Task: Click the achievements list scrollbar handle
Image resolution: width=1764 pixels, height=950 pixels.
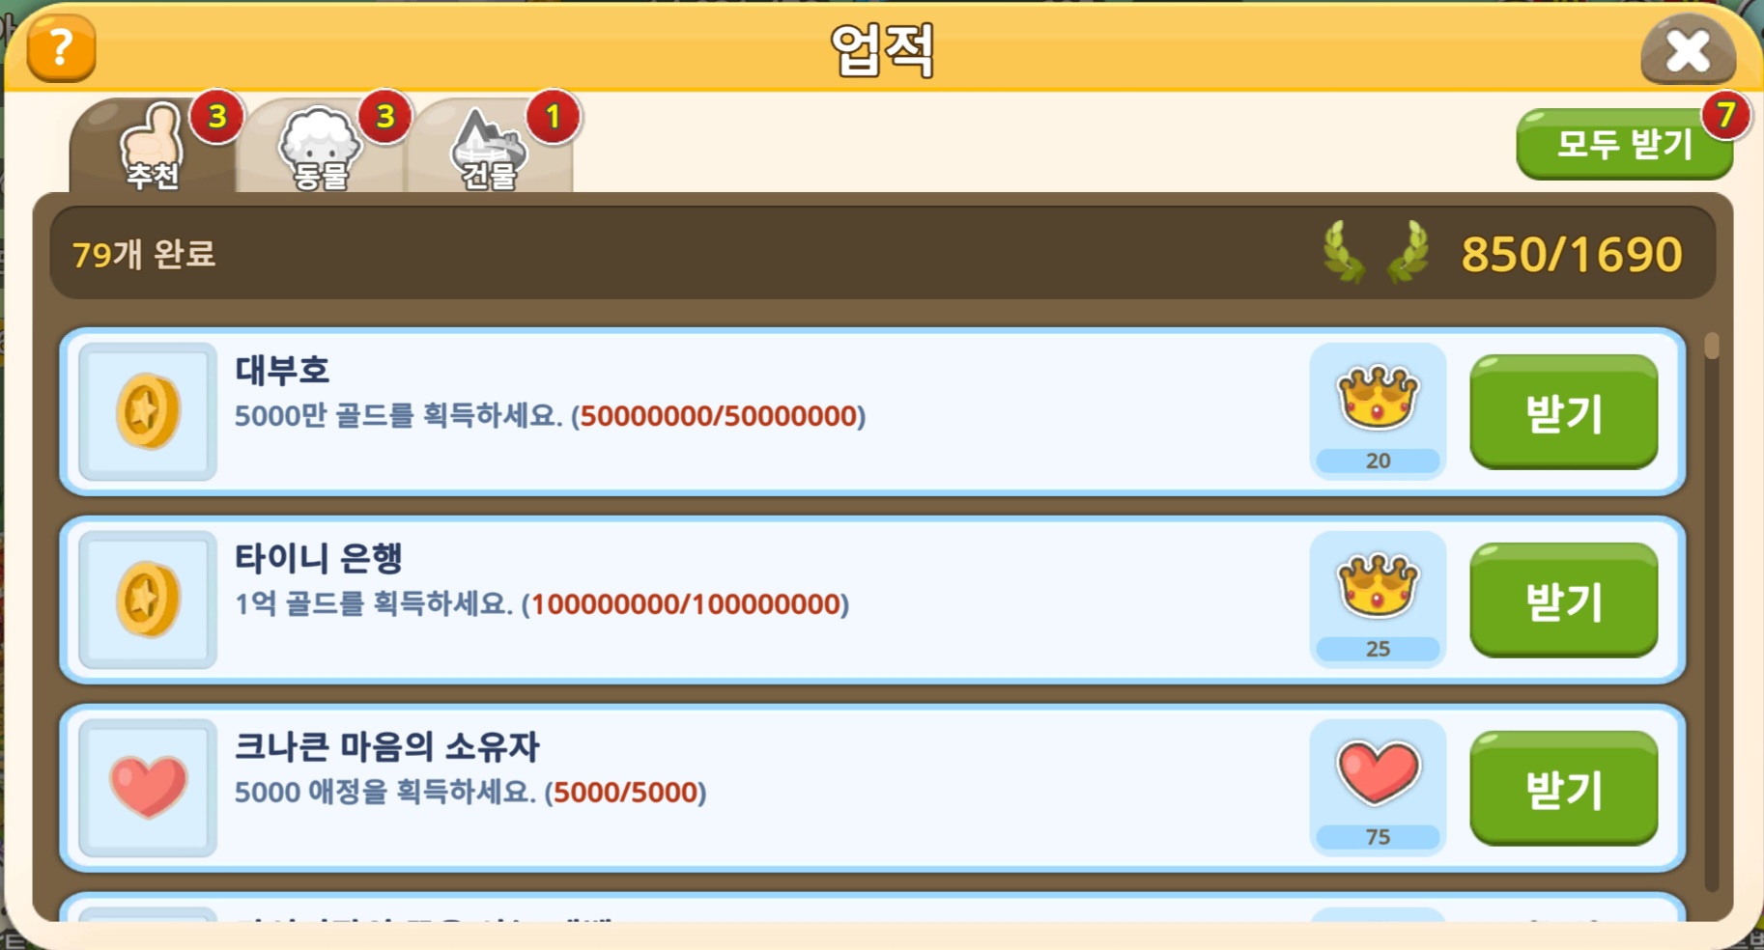Action: [1712, 346]
